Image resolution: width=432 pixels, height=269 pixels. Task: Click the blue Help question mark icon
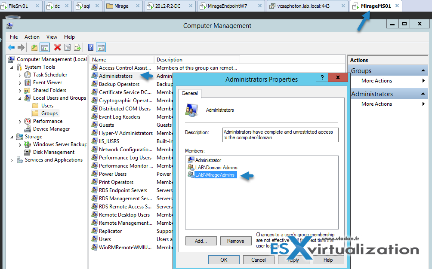(90, 48)
